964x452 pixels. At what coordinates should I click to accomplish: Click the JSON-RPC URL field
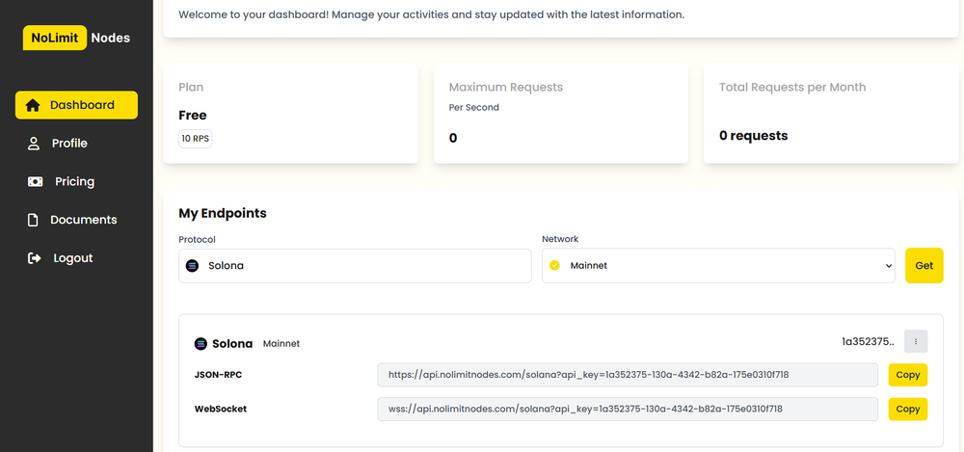click(628, 375)
